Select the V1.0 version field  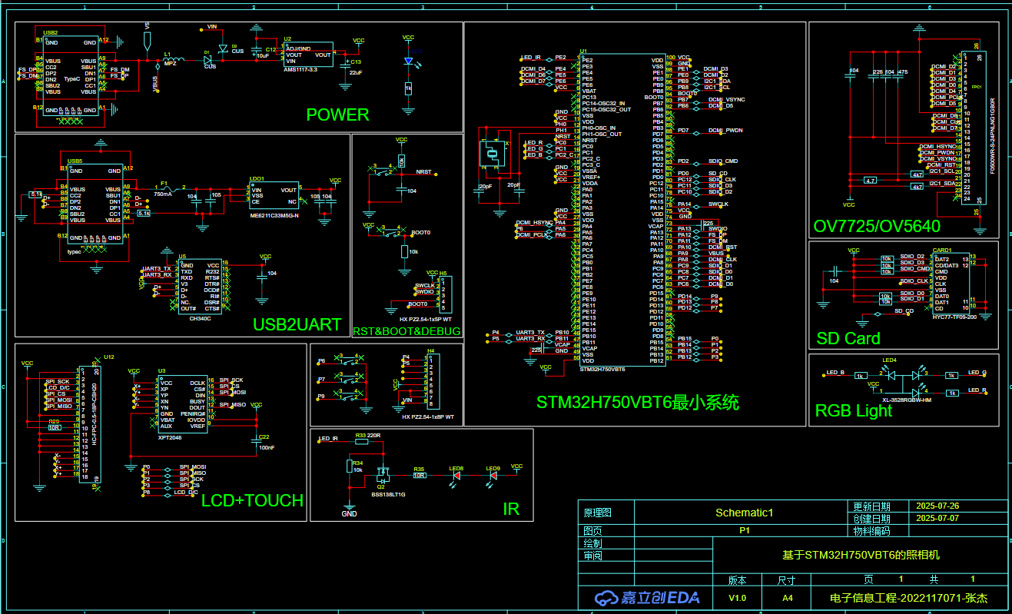[737, 598]
